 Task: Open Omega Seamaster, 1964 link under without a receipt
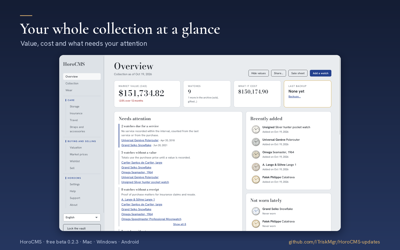137,214
